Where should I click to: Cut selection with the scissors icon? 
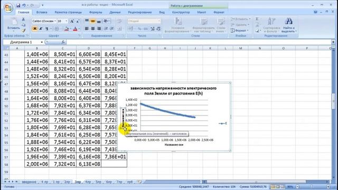click(x=23, y=20)
